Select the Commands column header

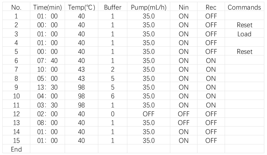coord(244,7)
